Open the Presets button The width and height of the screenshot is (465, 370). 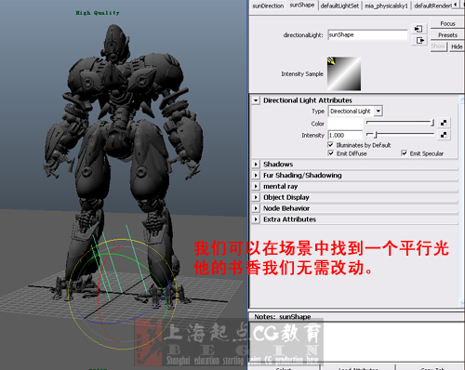coord(447,35)
